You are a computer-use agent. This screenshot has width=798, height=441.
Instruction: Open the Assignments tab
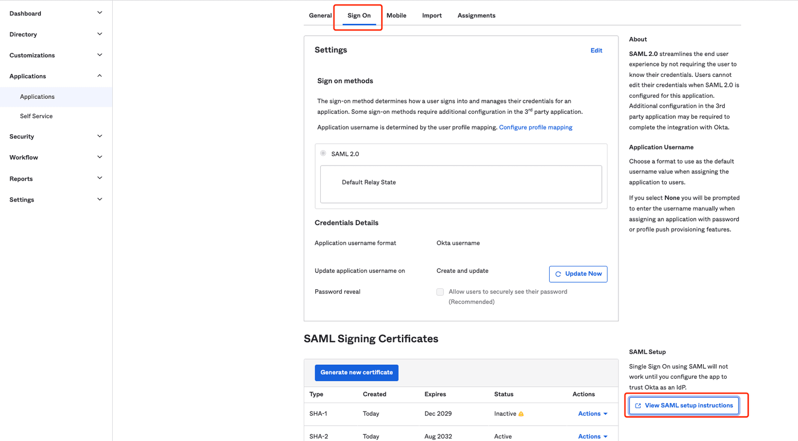476,15
